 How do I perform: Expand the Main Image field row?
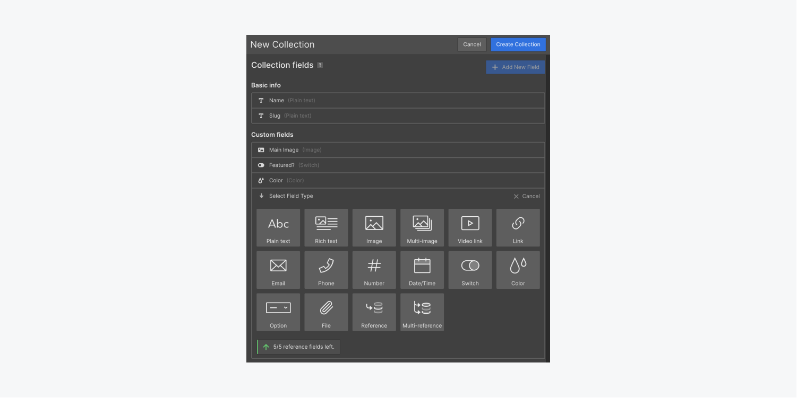pyautogui.click(x=398, y=149)
